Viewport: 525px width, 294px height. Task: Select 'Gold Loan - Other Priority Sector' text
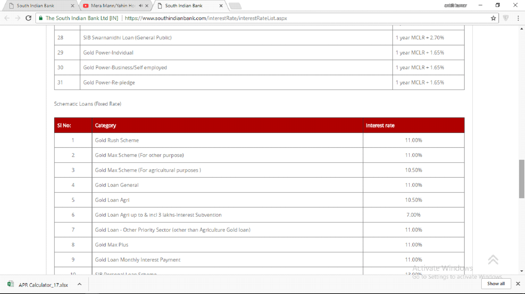point(173,230)
